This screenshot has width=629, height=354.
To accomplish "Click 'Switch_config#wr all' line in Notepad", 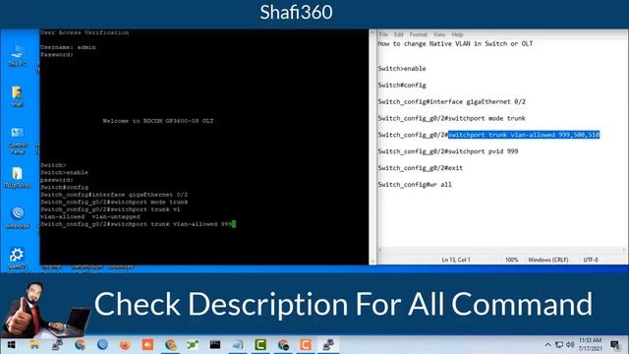I will [x=415, y=185].
